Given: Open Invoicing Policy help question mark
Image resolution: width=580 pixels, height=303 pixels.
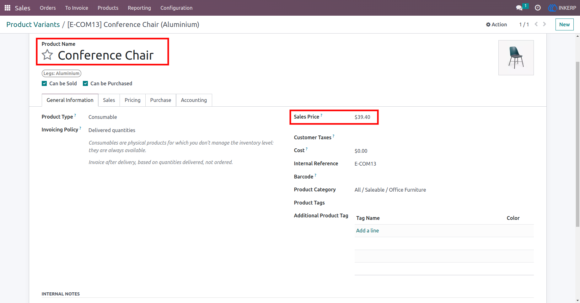Looking at the screenshot, I should (x=80, y=128).
